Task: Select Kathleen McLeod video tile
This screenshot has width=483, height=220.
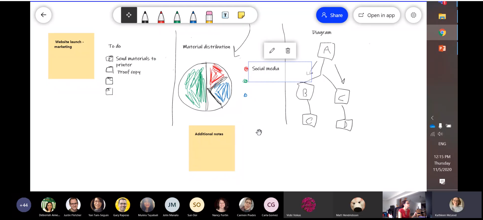Action: pos(457,205)
